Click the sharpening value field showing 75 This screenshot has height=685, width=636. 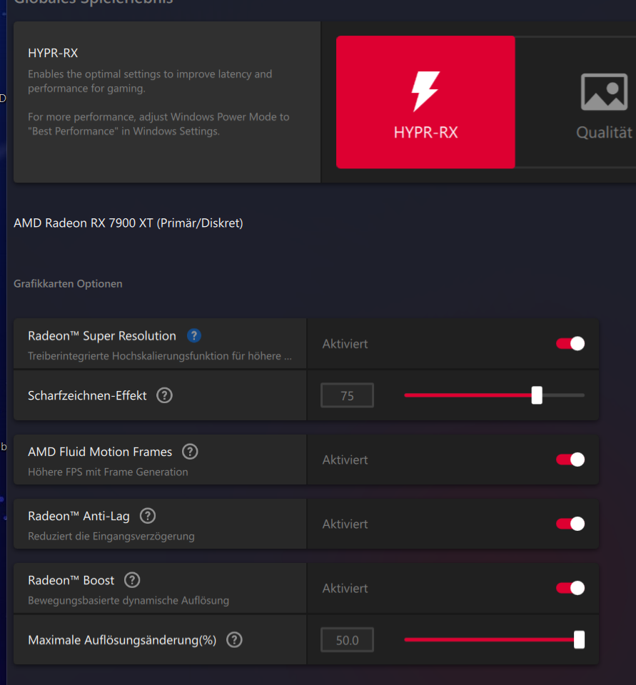pos(347,395)
